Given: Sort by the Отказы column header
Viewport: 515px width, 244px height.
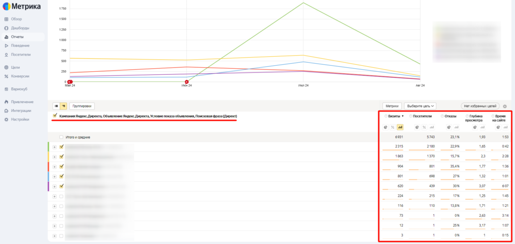Looking at the screenshot, I should click(450, 116).
